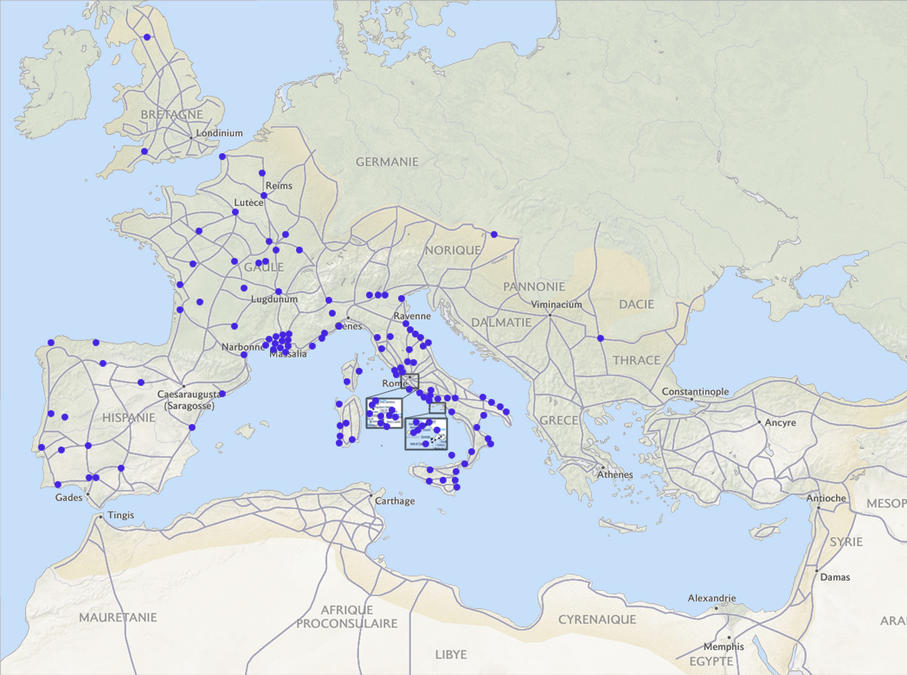Click the Alexandrie city dot
Screen dimensions: 907x675
[716, 607]
